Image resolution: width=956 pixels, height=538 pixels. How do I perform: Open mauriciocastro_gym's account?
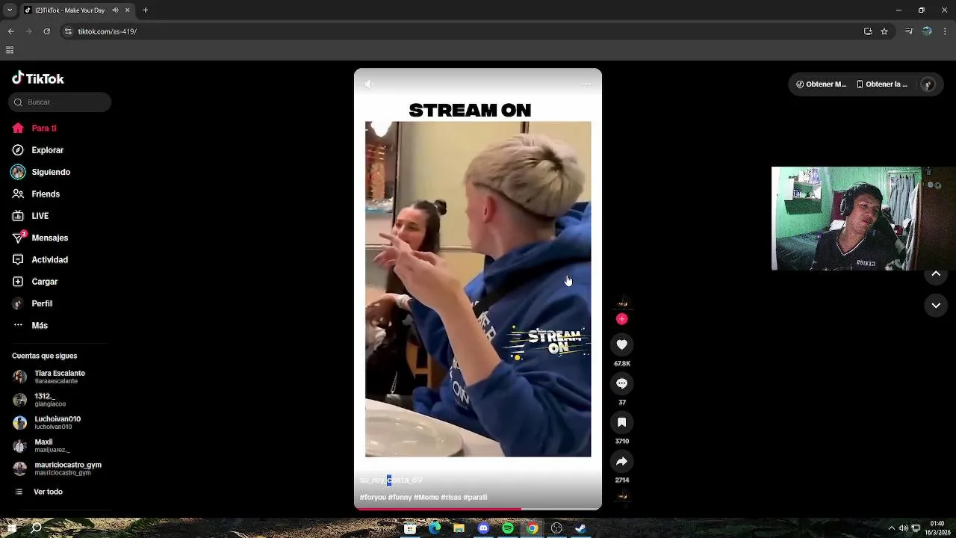[58, 469]
